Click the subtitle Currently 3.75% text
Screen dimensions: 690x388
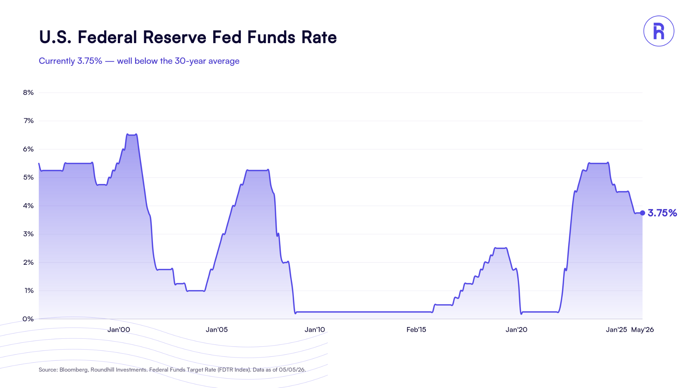(70, 61)
